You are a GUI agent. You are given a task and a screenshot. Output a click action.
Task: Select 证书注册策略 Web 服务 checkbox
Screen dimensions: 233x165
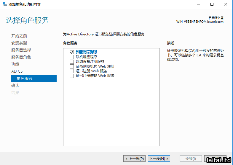click(71, 76)
